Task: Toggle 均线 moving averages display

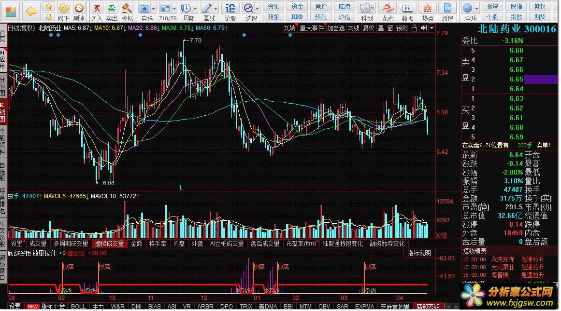Action: click(x=354, y=28)
